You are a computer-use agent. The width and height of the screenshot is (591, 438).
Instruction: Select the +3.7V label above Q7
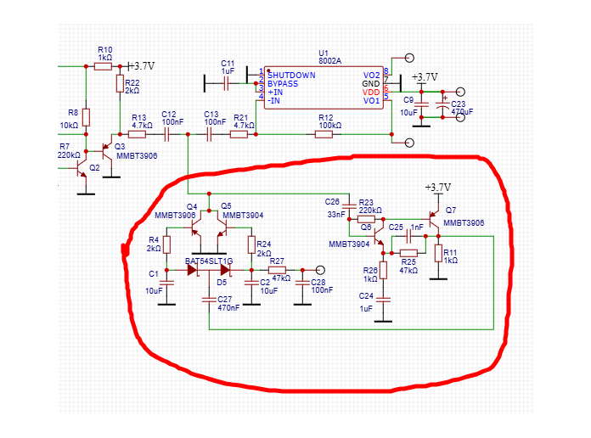438,188
